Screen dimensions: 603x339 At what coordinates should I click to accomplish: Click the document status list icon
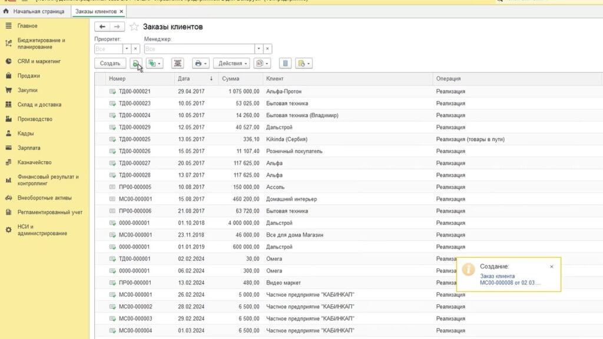point(285,64)
